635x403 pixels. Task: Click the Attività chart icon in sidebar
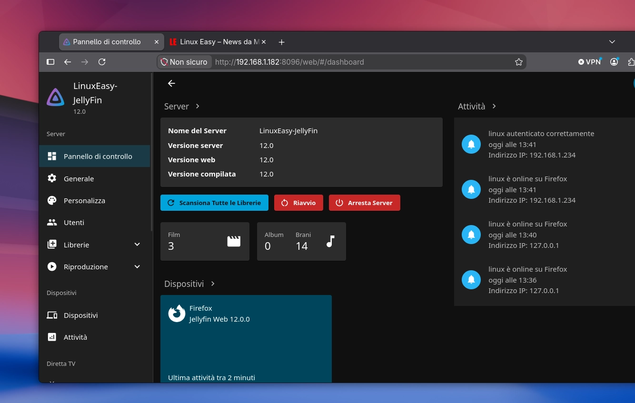coord(52,337)
